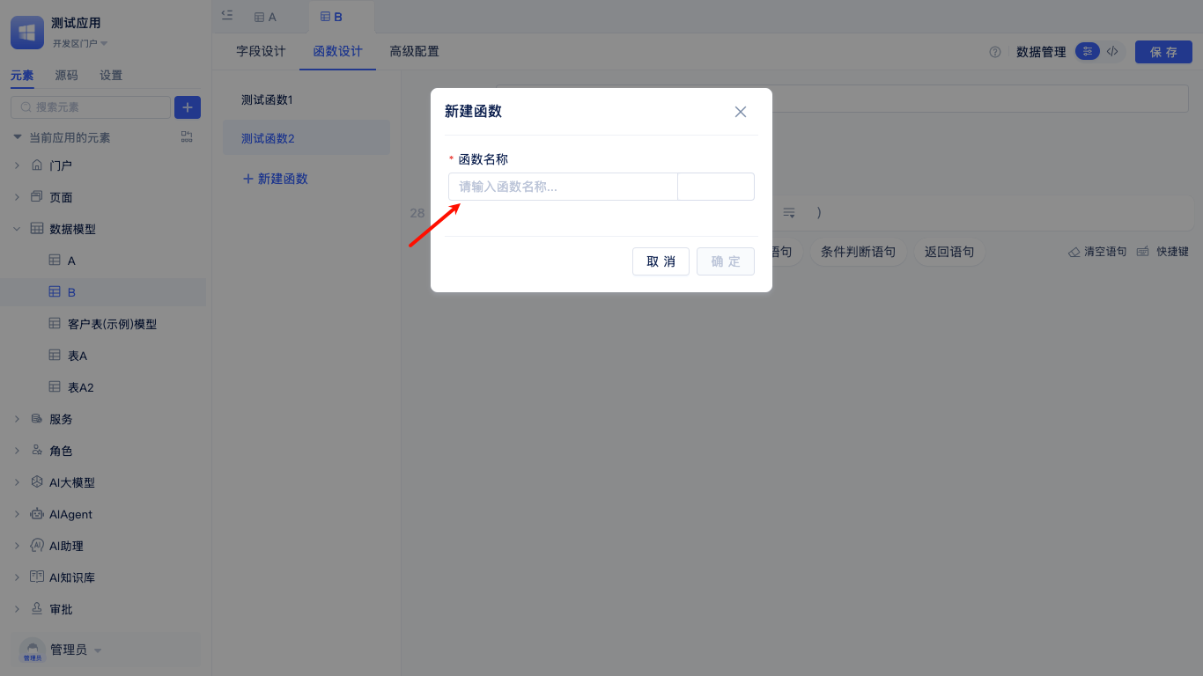Viewport: 1203px width, 676px height.
Task: Switch to the 元素 sidebar tab
Action: (x=22, y=76)
